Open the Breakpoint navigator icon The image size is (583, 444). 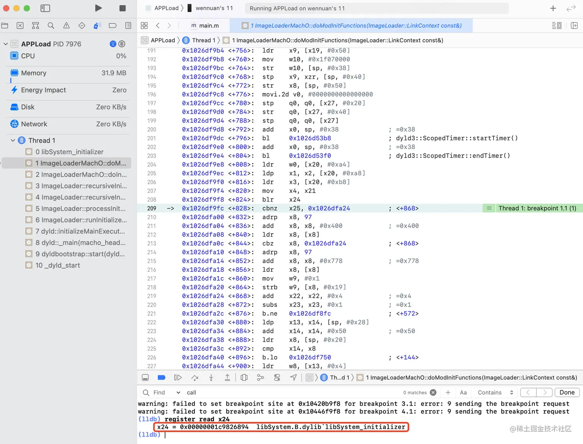[113, 25]
